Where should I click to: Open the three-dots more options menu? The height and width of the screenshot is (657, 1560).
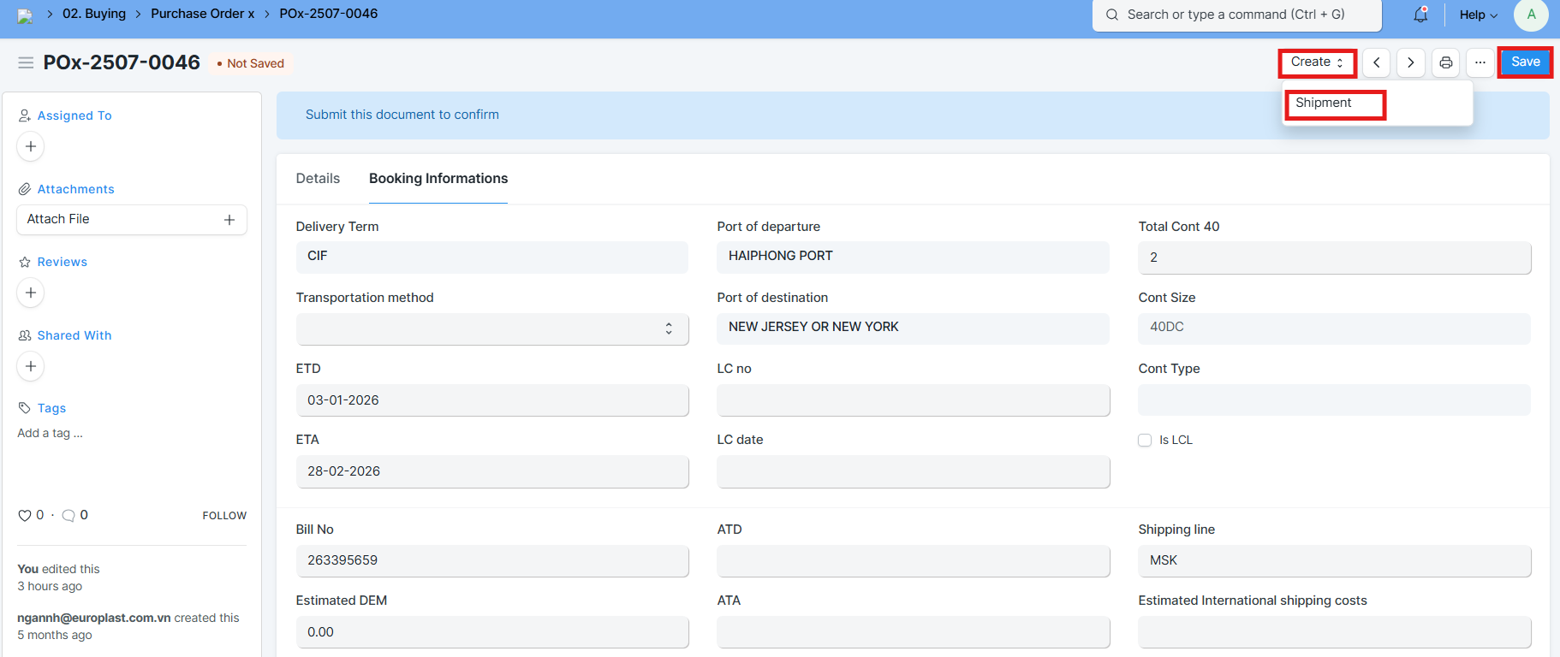(1480, 62)
